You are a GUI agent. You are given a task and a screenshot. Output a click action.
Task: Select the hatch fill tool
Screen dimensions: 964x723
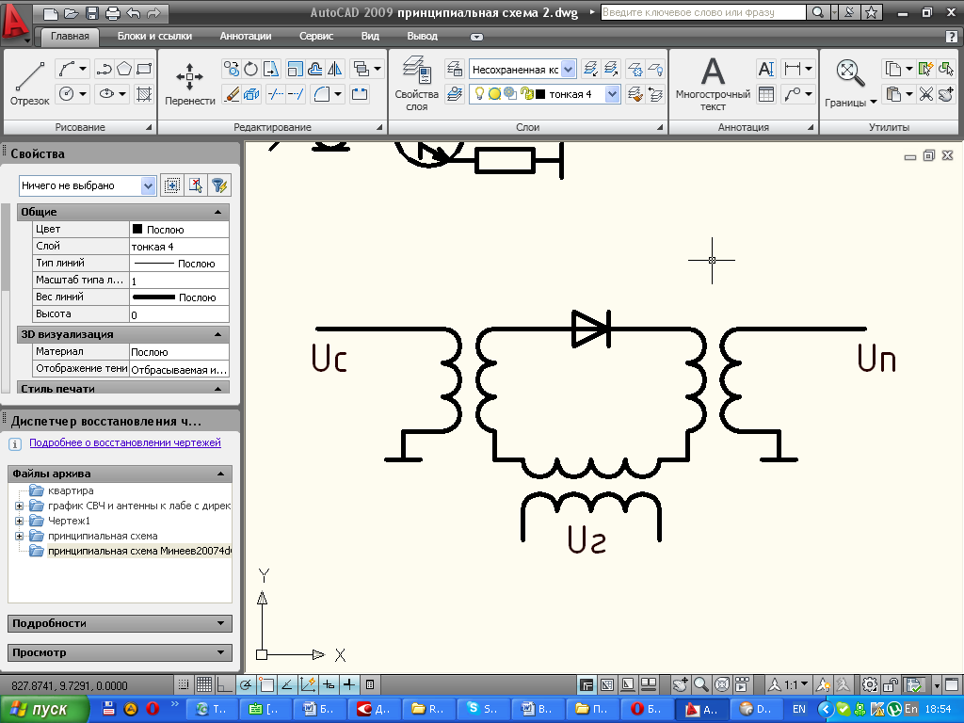(144, 94)
